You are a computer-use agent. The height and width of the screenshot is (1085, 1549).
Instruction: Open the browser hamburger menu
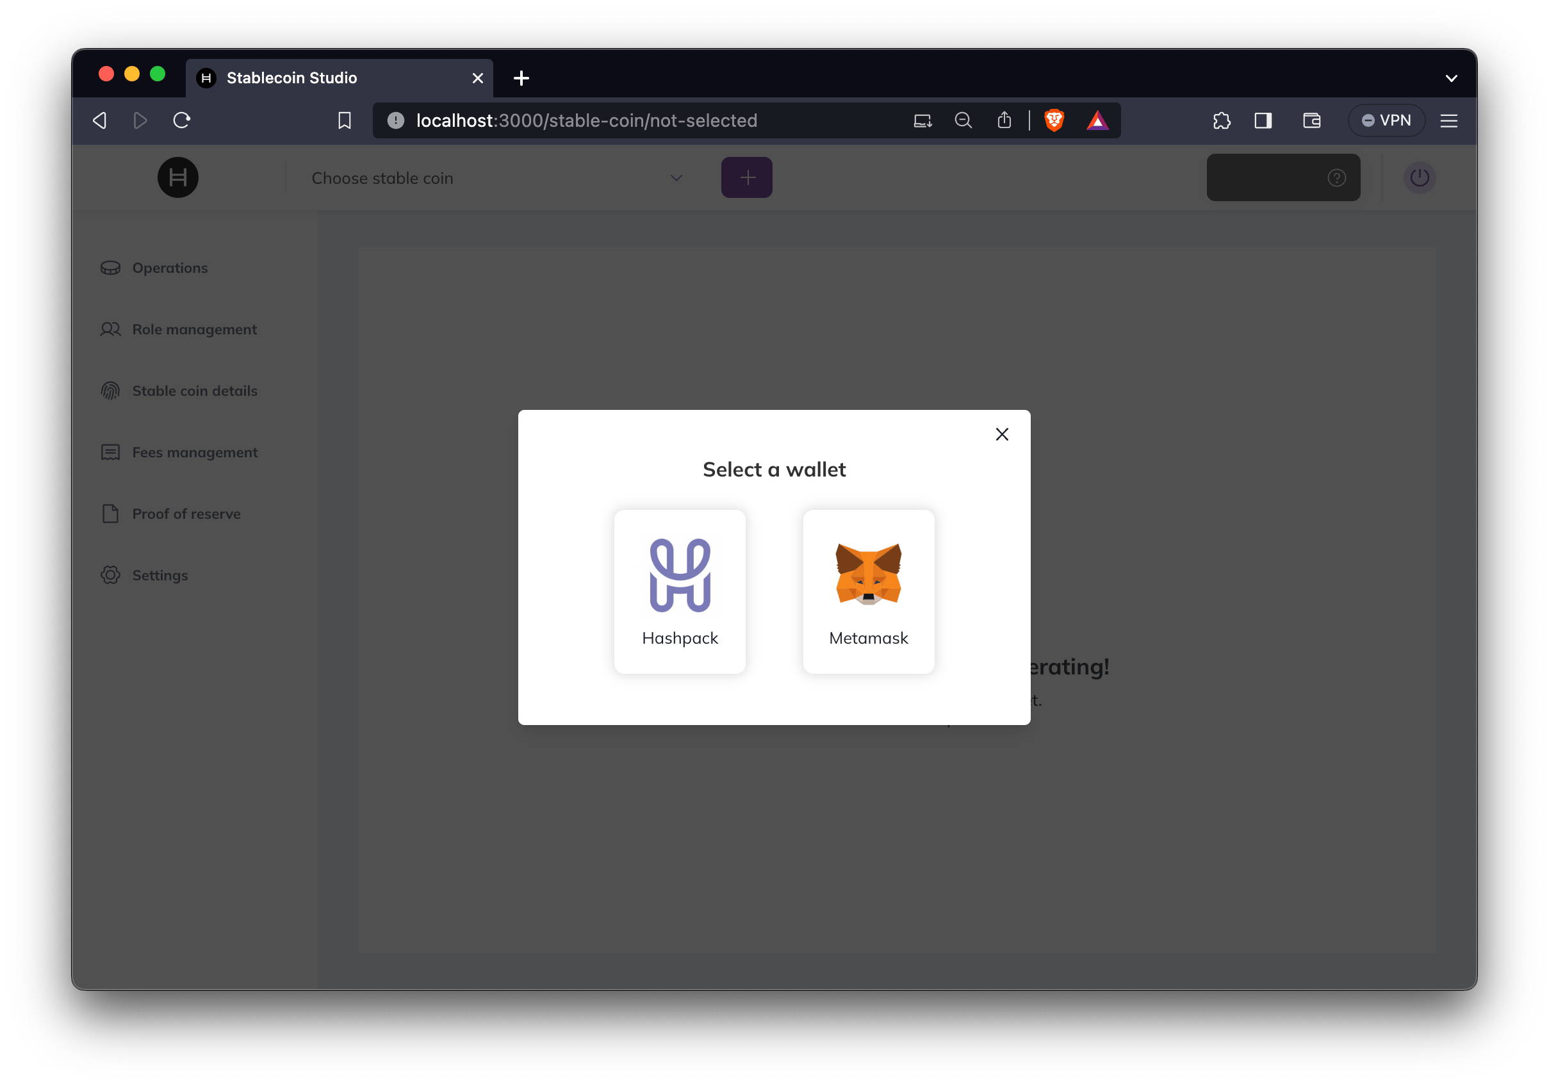(x=1449, y=120)
